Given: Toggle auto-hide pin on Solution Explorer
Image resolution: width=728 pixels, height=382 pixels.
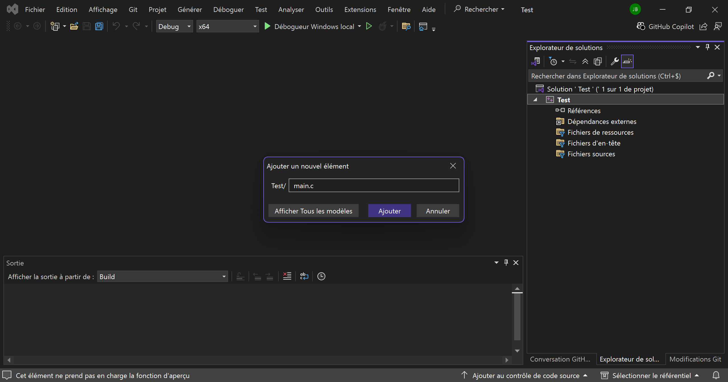Looking at the screenshot, I should coord(708,47).
